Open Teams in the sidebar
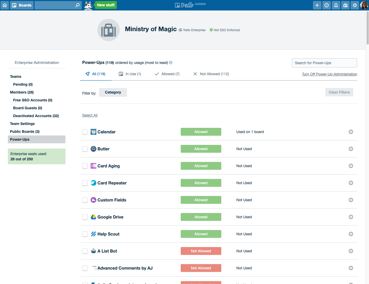This screenshot has width=369, height=284. pyautogui.click(x=16, y=77)
